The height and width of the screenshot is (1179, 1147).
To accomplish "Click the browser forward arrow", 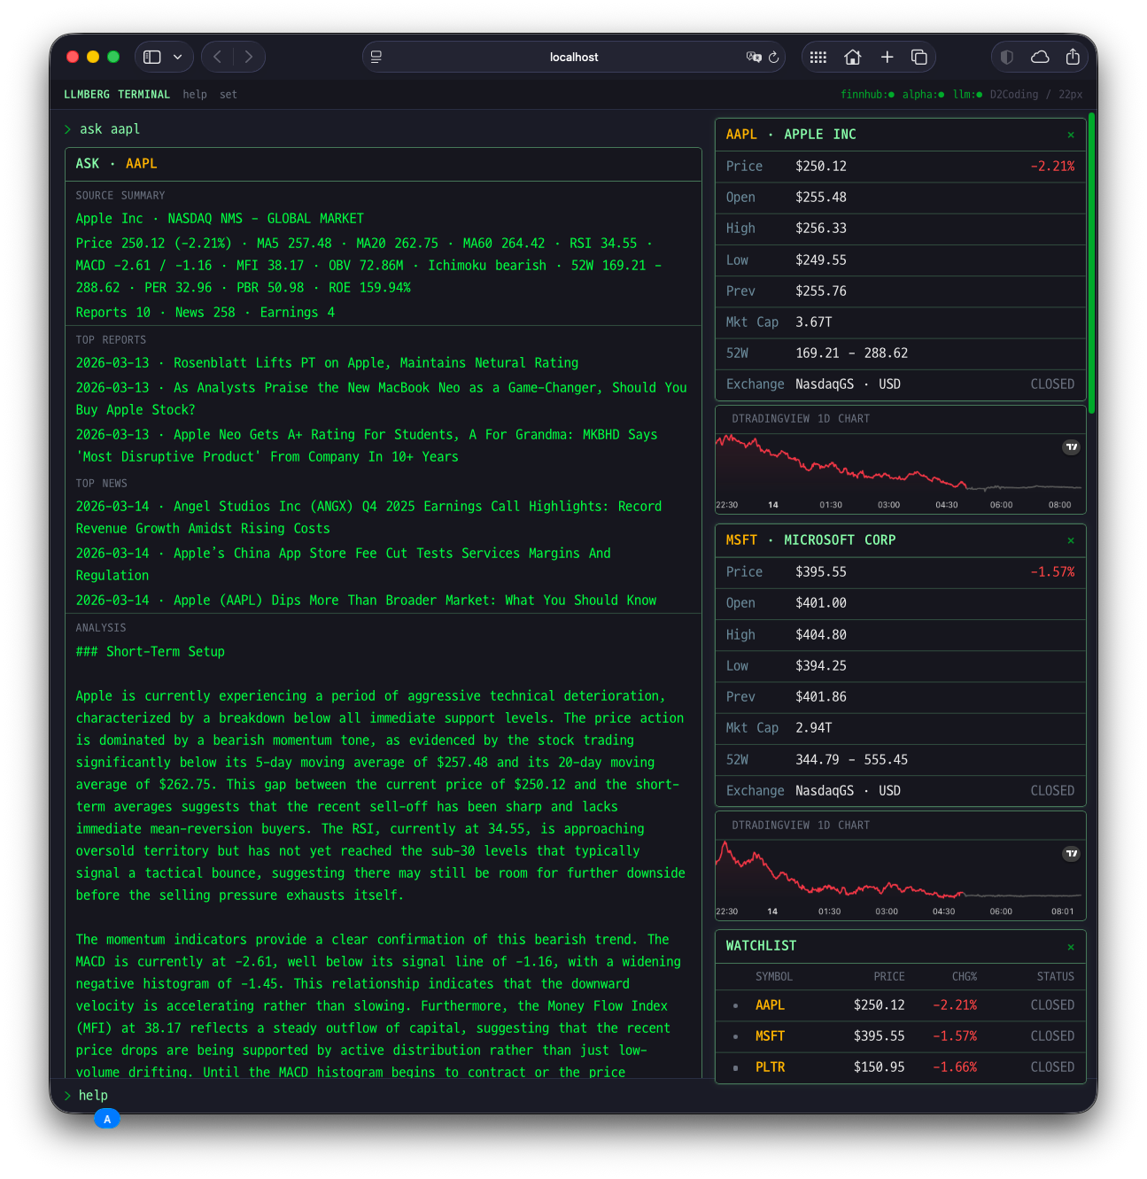I will click(x=249, y=57).
